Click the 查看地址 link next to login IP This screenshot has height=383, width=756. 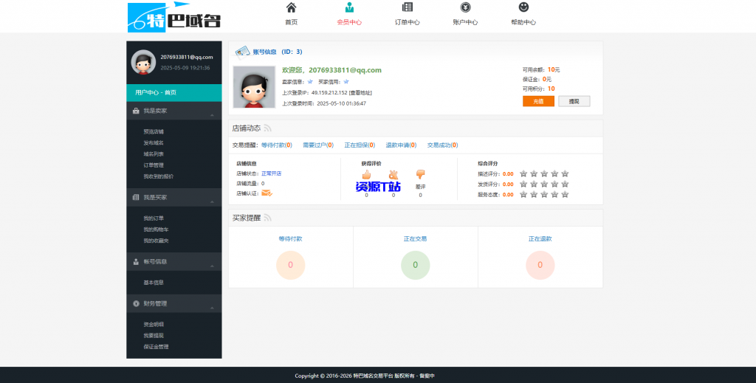(x=360, y=93)
